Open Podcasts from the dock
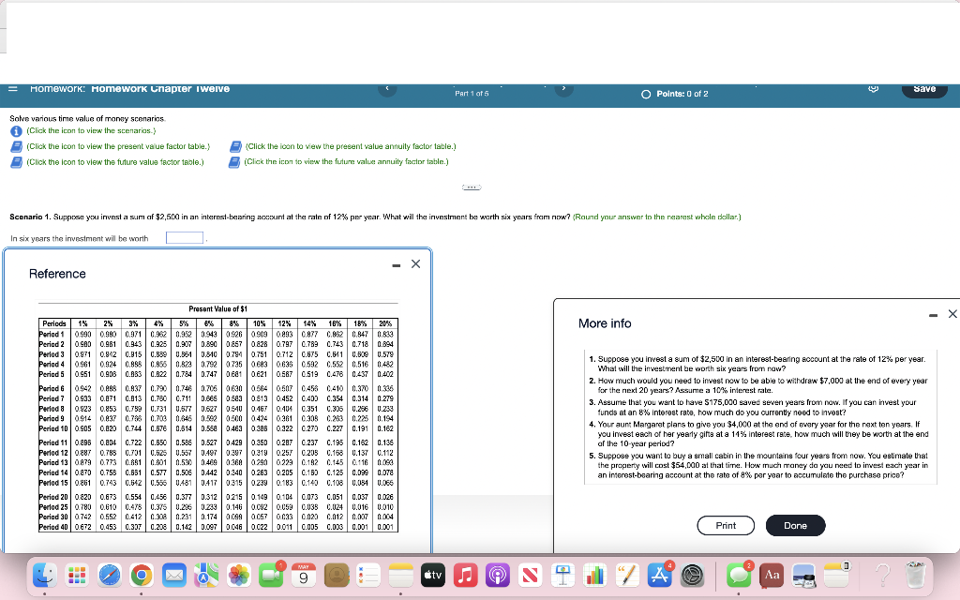 497,575
